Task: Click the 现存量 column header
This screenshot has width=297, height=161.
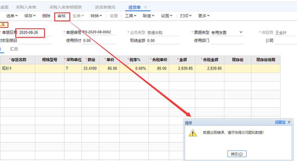Action: (x=238, y=60)
